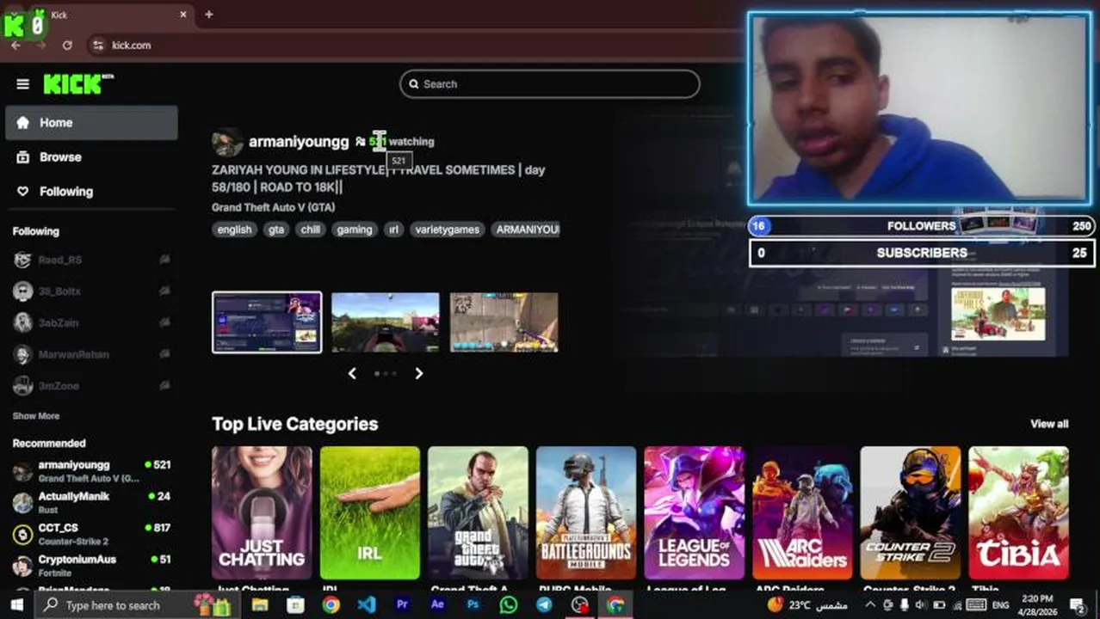This screenshot has height=619, width=1100.
Task: Open notification center in system tray
Action: 1078,606
